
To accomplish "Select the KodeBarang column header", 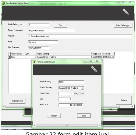I will pos(18,54).
